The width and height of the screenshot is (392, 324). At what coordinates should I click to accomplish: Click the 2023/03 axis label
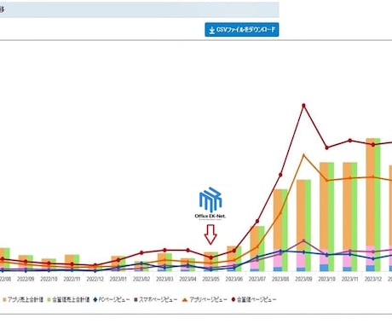164,279
